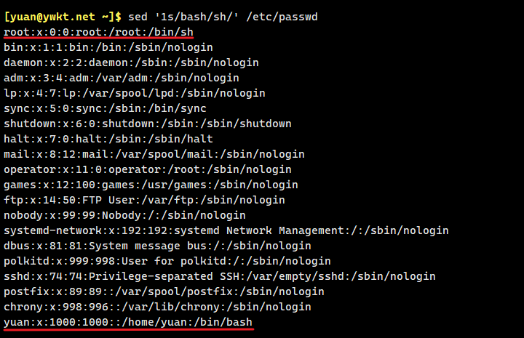Click the [yuan@ywkt.net ~]$ shell prompt
Image resolution: width=524 pixels, height=338 pixels.
(64, 16)
